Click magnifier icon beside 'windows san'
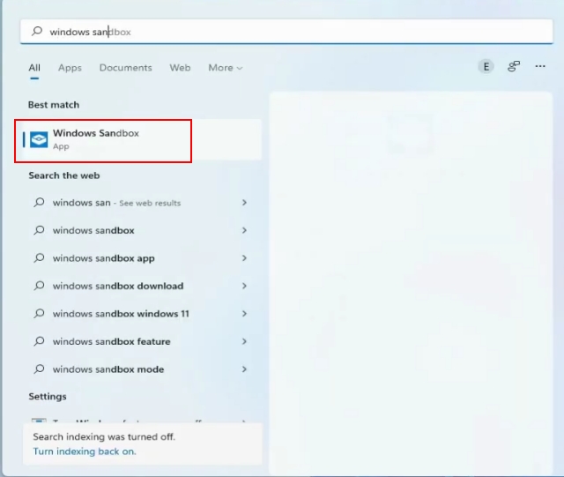The height and width of the screenshot is (477, 564). [39, 202]
